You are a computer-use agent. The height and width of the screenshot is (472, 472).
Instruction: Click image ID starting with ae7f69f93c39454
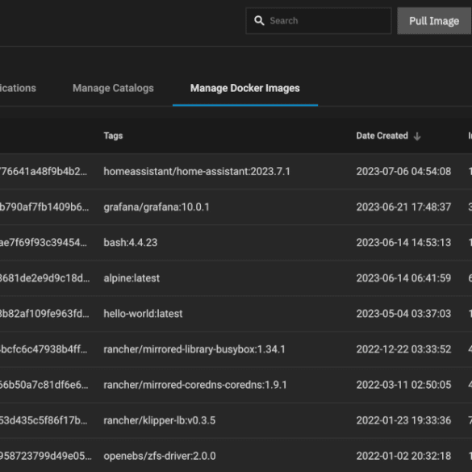[44, 242]
